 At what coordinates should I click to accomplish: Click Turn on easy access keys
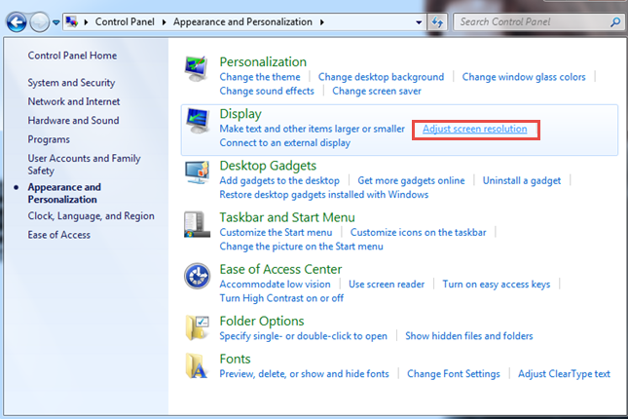tap(497, 284)
